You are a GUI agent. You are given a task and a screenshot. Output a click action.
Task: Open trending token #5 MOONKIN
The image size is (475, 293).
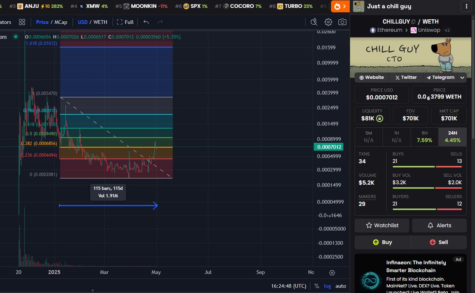pyautogui.click(x=141, y=6)
